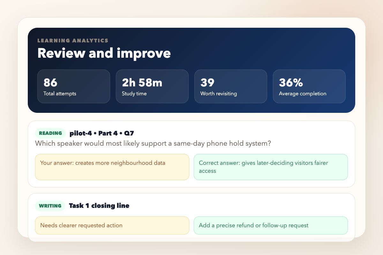
Task: Open the Average completion stat card
Action: [x=309, y=86]
